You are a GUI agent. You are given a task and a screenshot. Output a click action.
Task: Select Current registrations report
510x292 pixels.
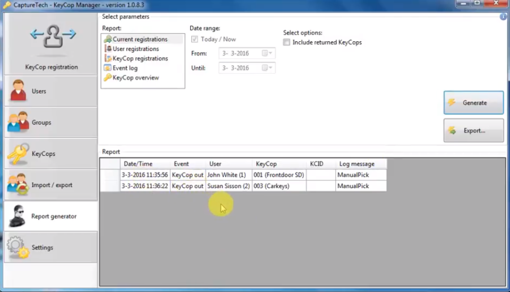tap(140, 39)
